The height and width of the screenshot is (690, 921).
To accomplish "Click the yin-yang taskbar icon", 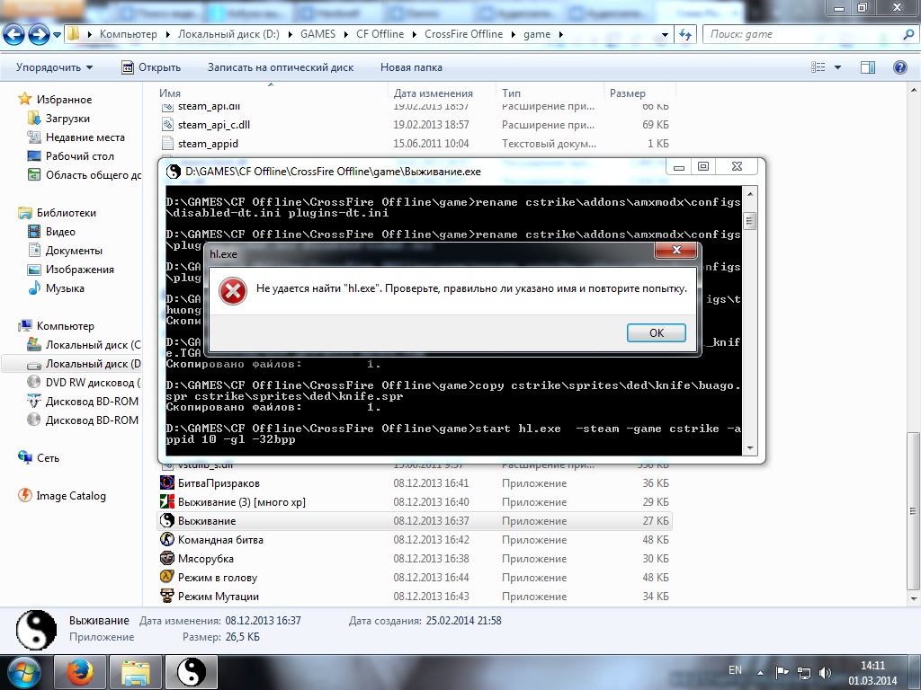I will click(192, 672).
